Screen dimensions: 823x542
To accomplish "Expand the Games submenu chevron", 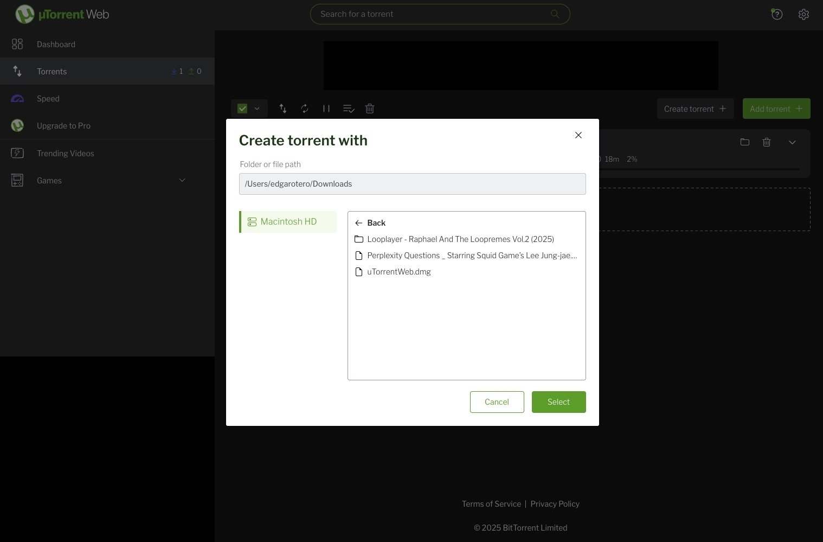I will [x=182, y=180].
